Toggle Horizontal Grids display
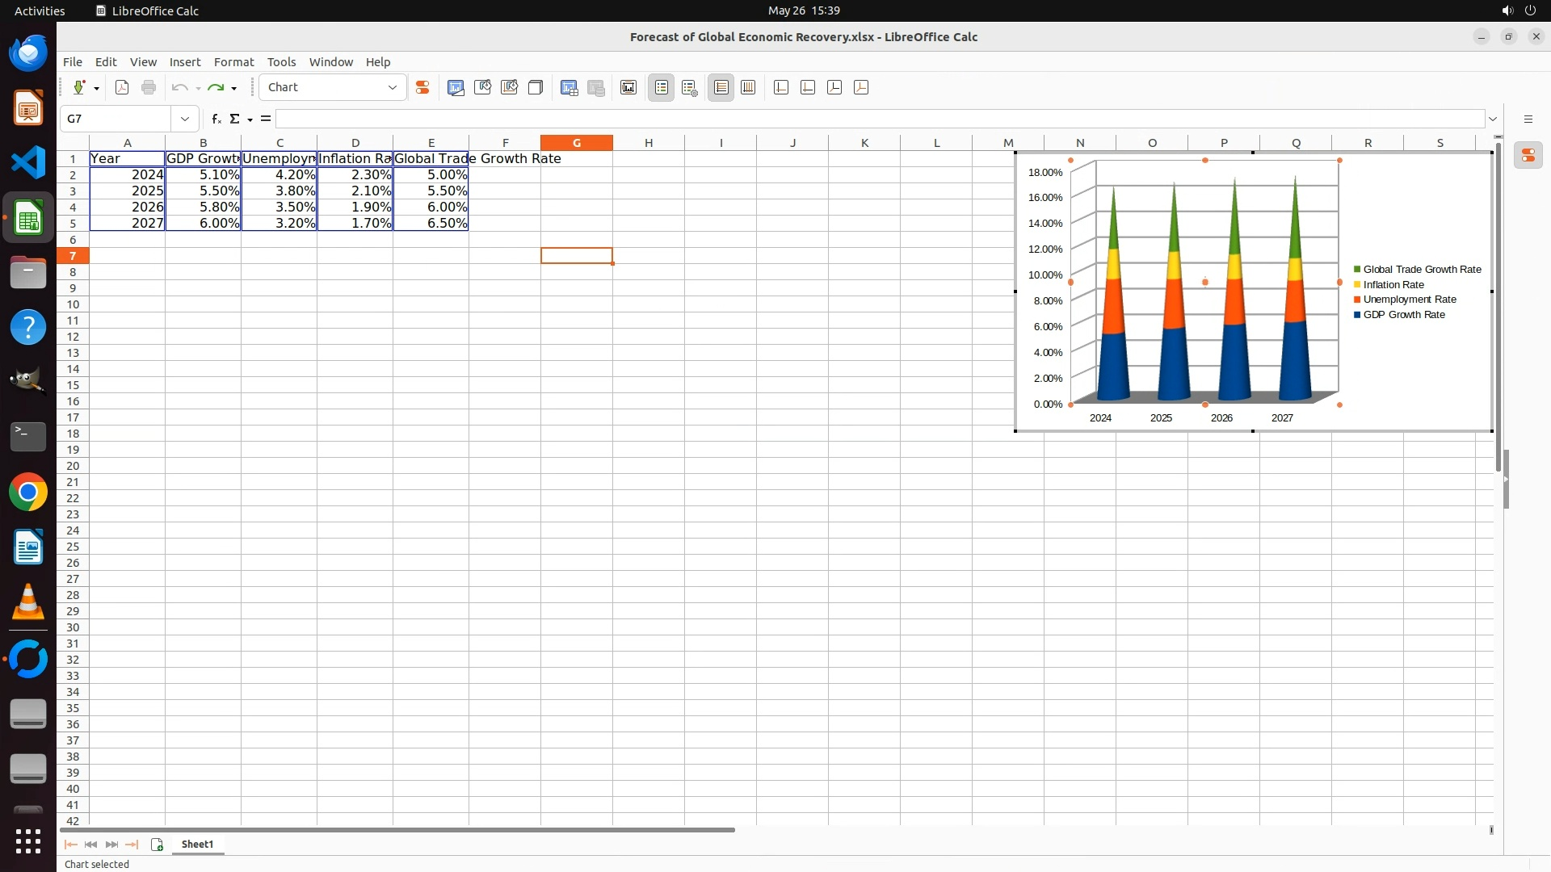This screenshot has width=1551, height=872. [x=721, y=87]
